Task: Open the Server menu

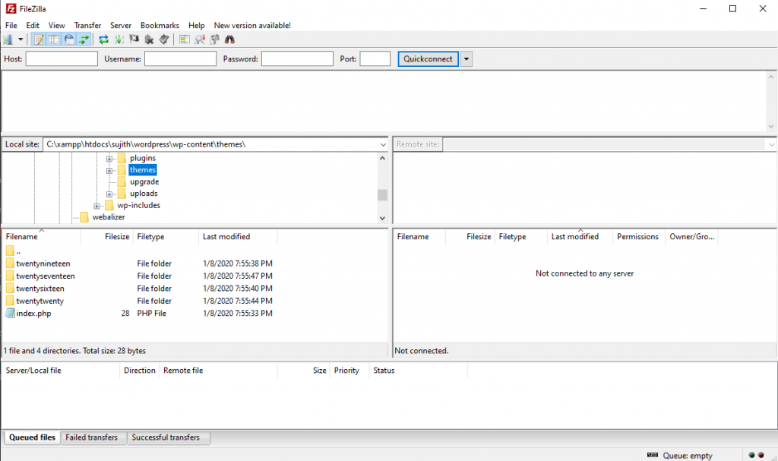Action: click(x=121, y=25)
